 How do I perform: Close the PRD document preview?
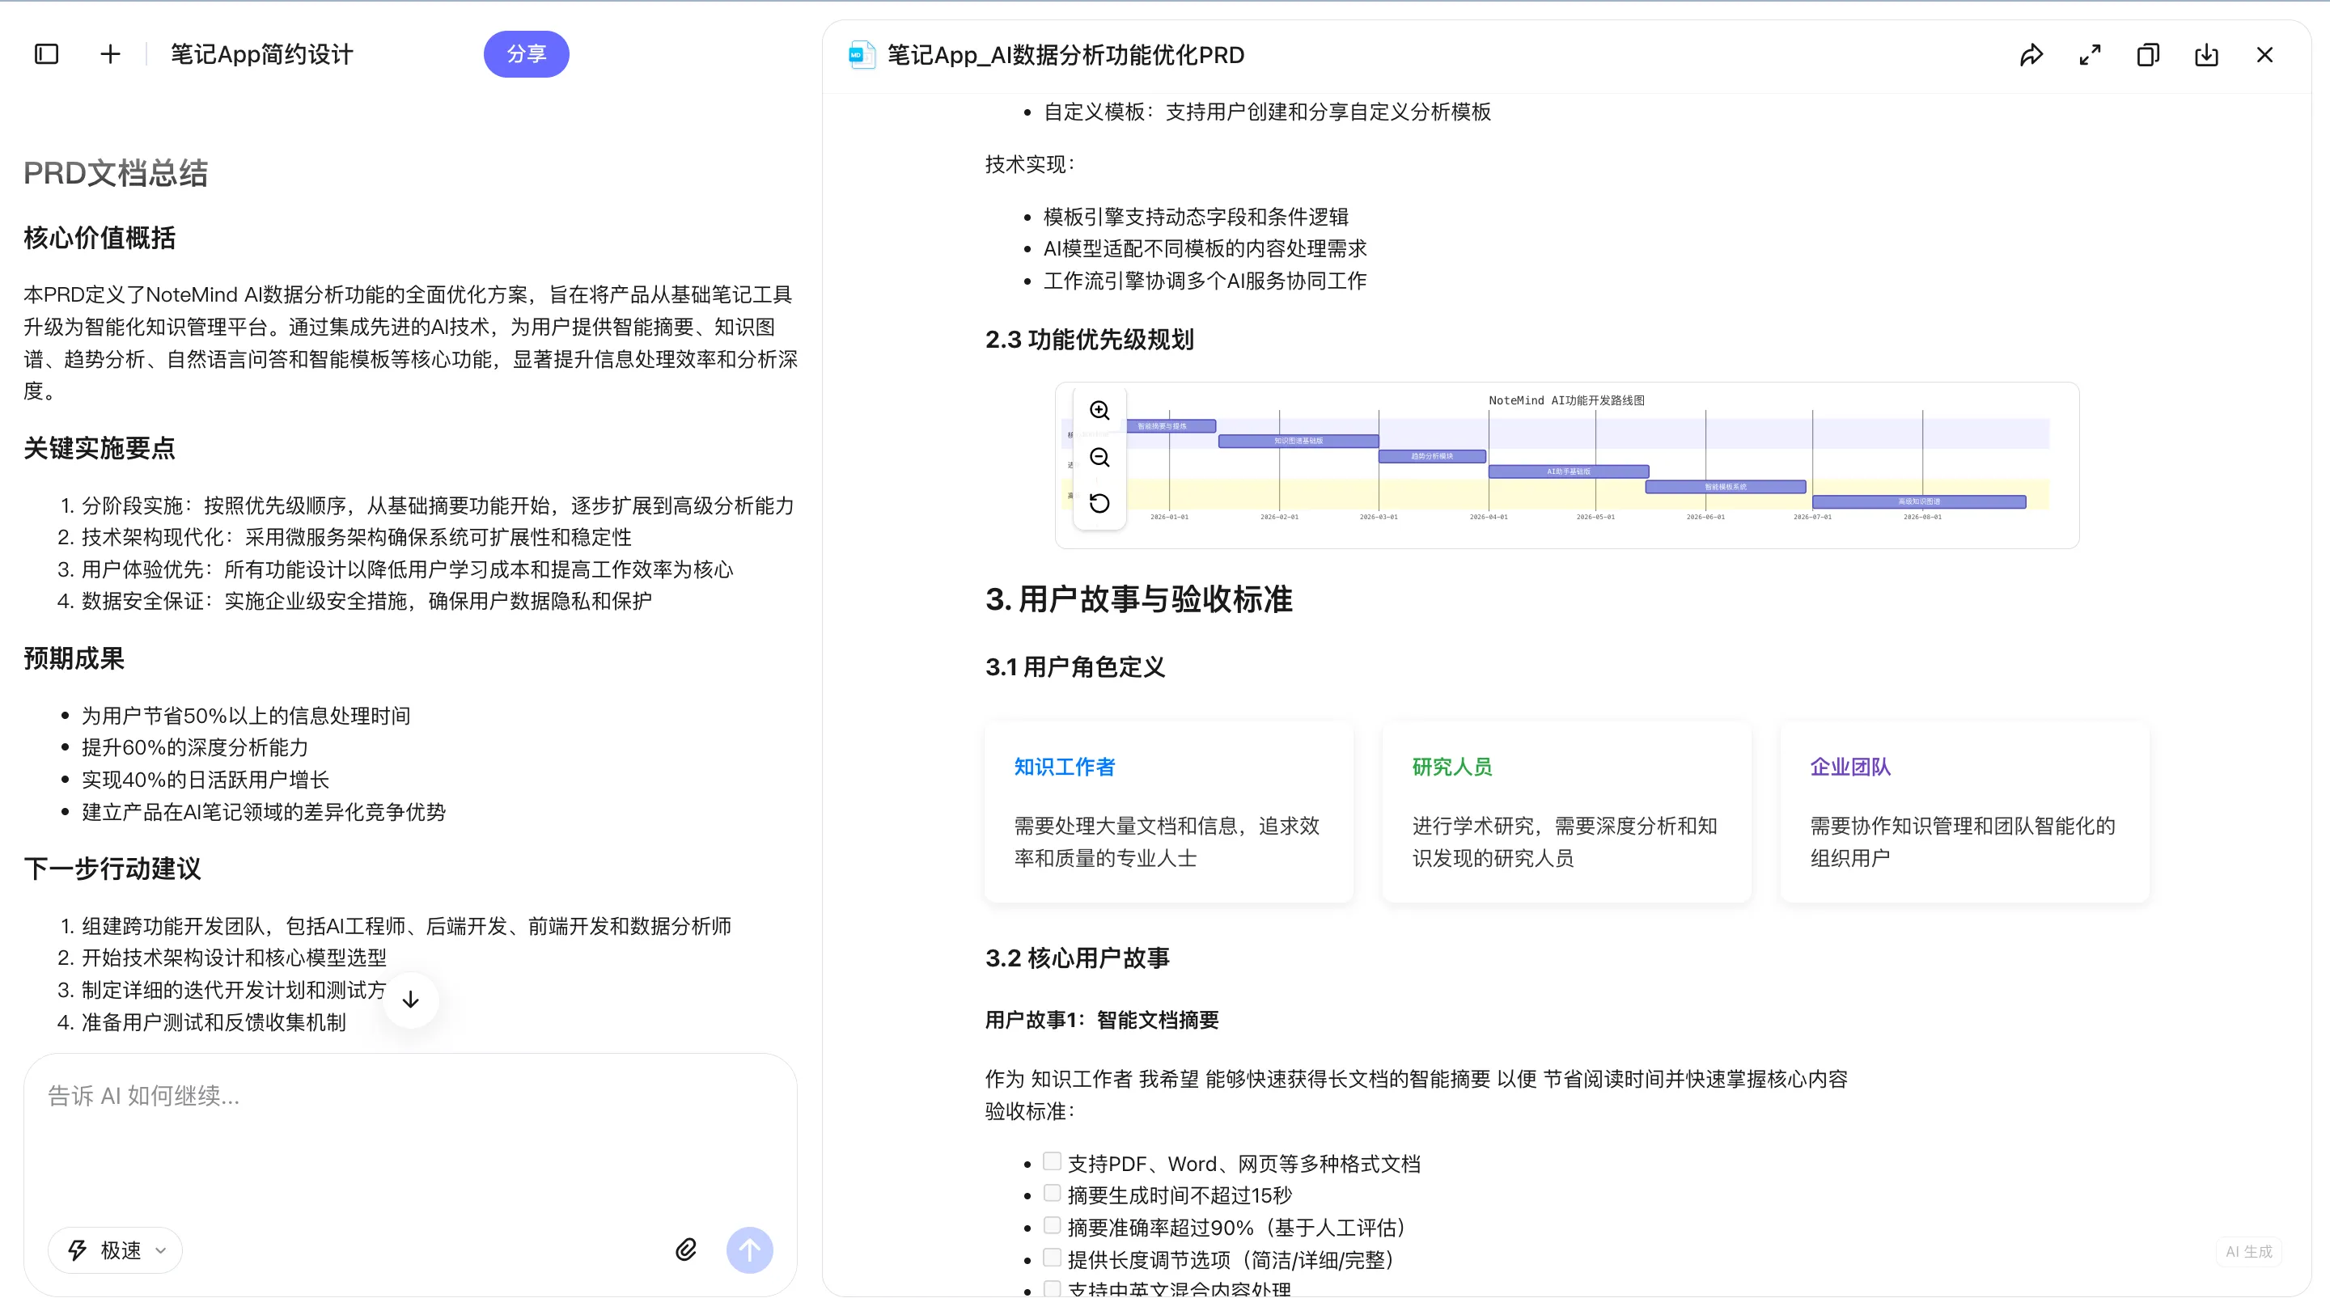(2265, 55)
